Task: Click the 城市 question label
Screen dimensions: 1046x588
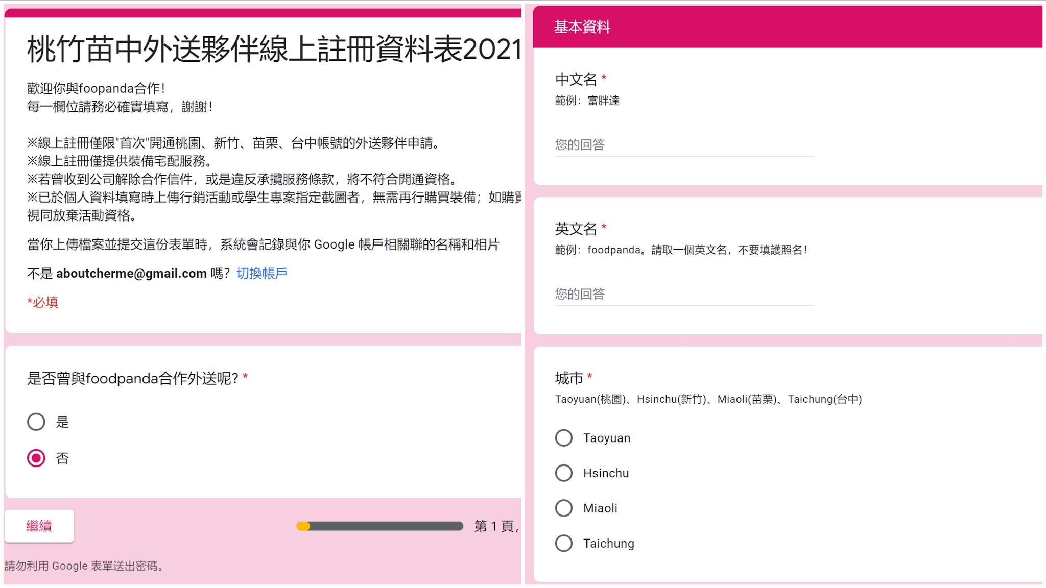Action: click(x=568, y=378)
